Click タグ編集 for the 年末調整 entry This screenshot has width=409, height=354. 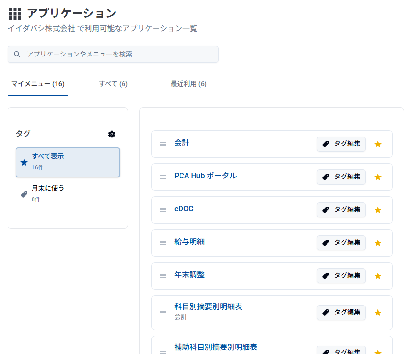[x=341, y=275]
